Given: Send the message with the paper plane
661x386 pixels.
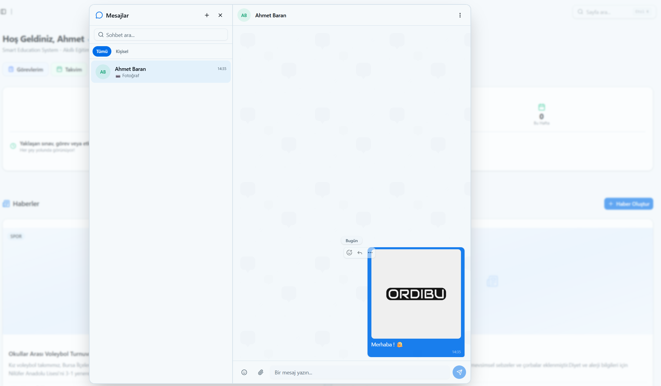Looking at the screenshot, I should click(459, 372).
